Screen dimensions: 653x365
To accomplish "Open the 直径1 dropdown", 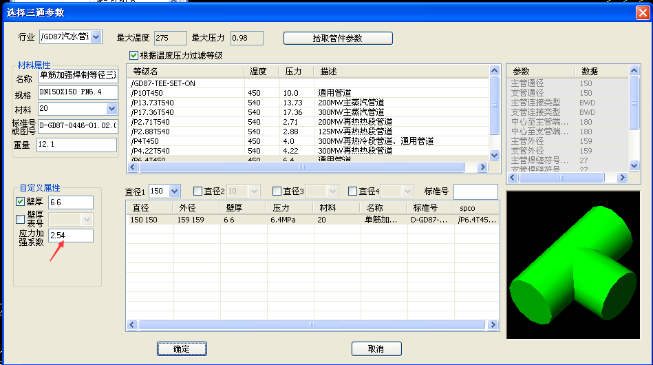I will [x=174, y=191].
